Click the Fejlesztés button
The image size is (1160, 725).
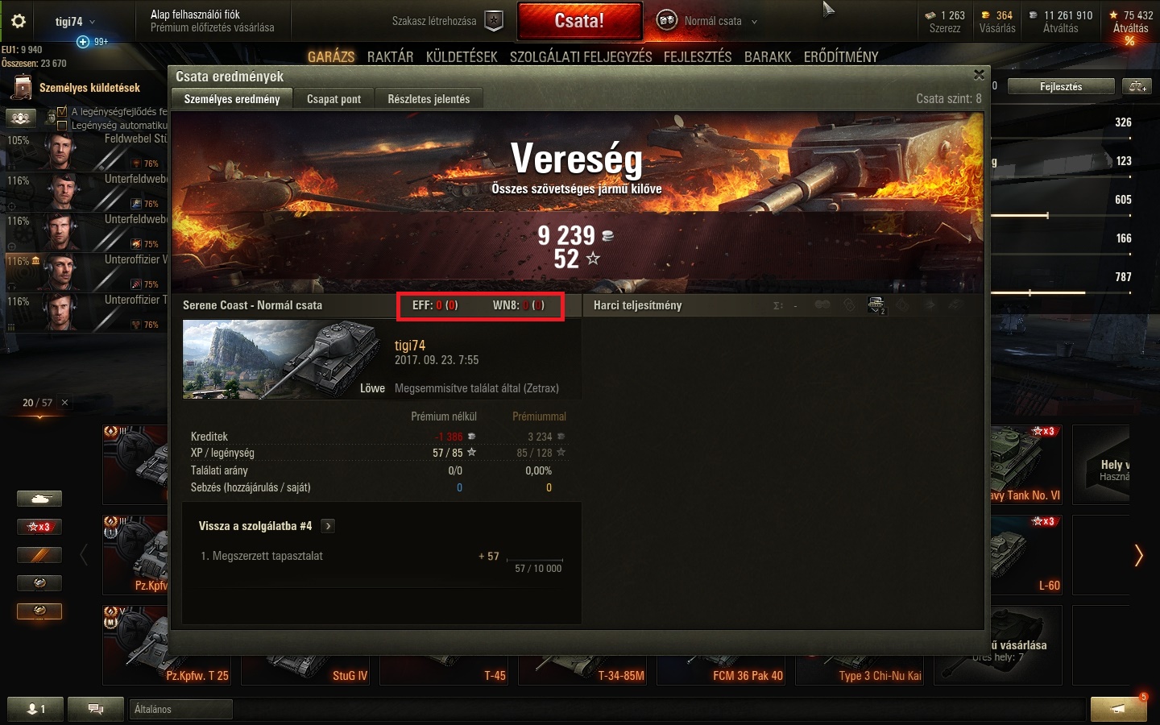click(x=1061, y=86)
